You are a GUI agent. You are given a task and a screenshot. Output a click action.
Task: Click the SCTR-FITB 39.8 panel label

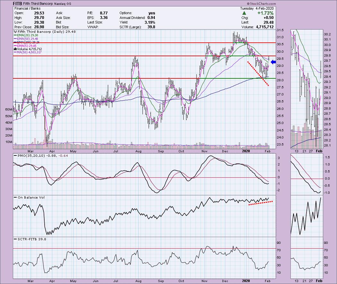click(x=32, y=239)
